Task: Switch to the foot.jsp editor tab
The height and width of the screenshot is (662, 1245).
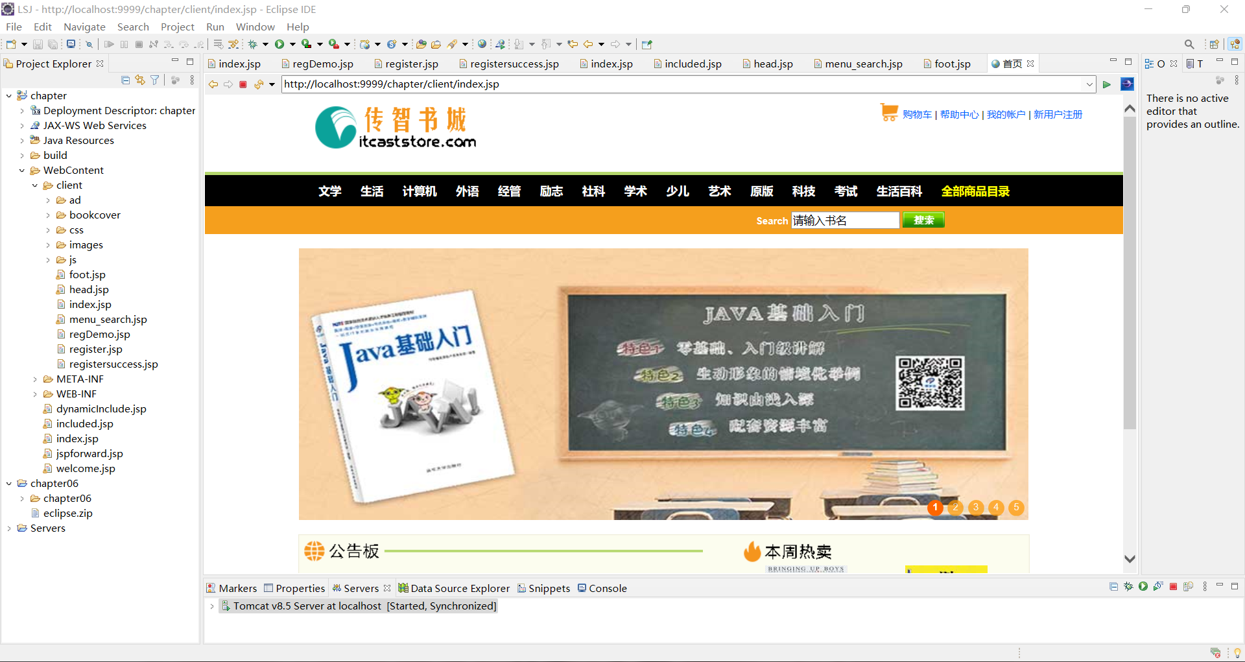Action: [953, 63]
